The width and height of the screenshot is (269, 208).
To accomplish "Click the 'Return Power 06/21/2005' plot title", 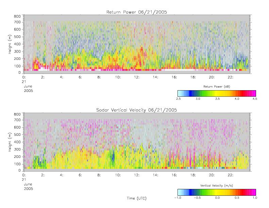I will click(x=137, y=12).
